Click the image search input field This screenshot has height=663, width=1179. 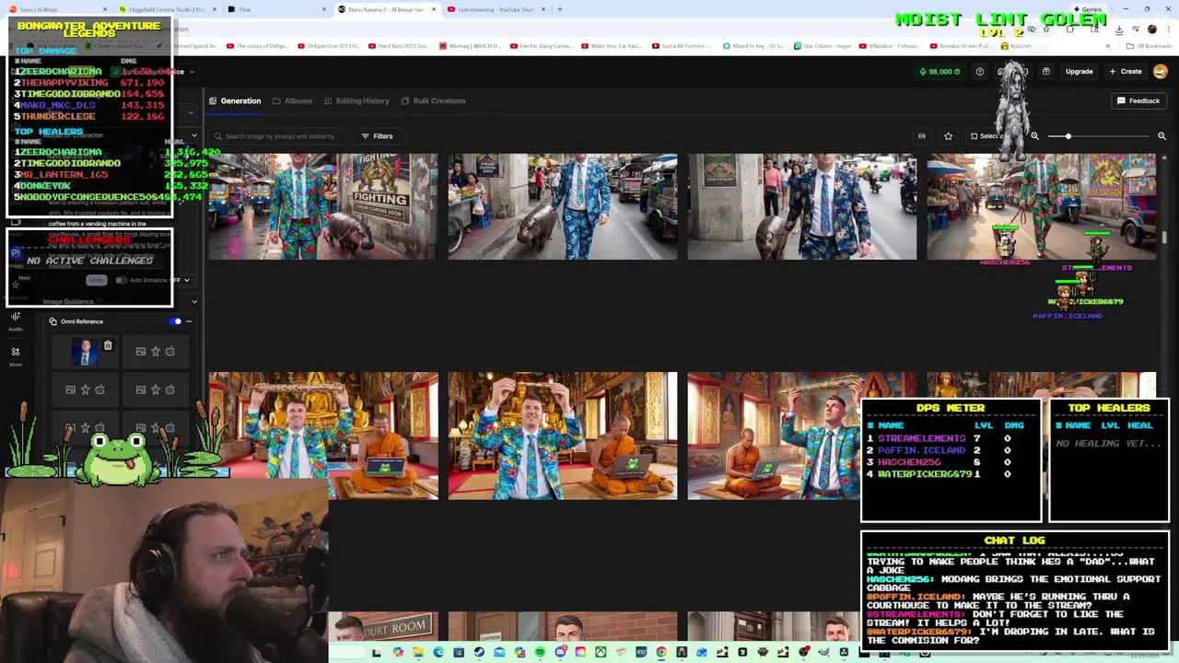pos(279,136)
